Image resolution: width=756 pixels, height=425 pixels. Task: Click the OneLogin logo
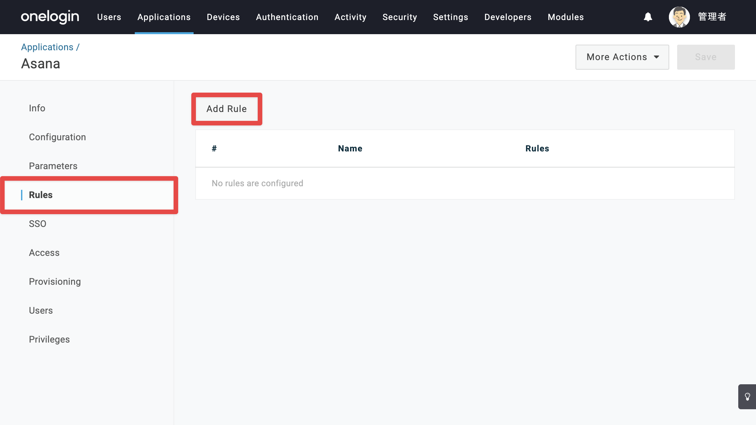coord(50,17)
